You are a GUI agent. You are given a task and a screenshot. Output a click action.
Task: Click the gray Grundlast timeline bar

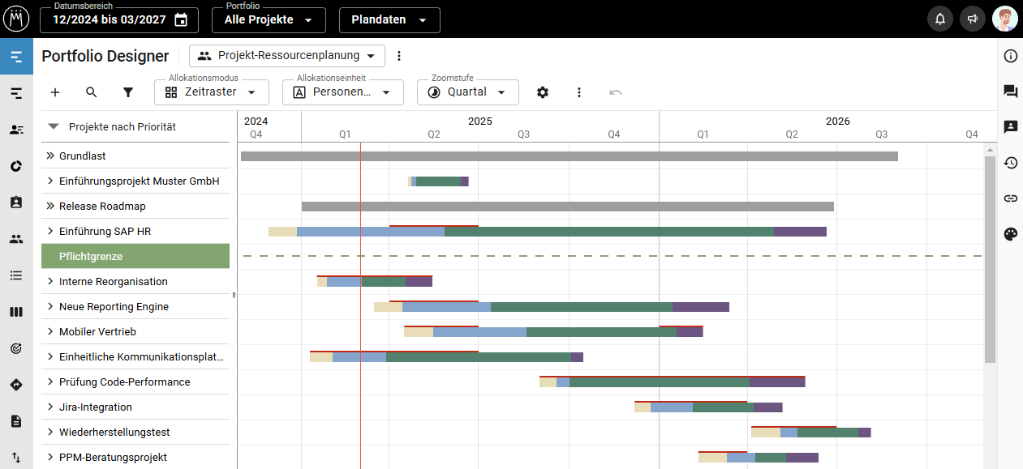(570, 156)
